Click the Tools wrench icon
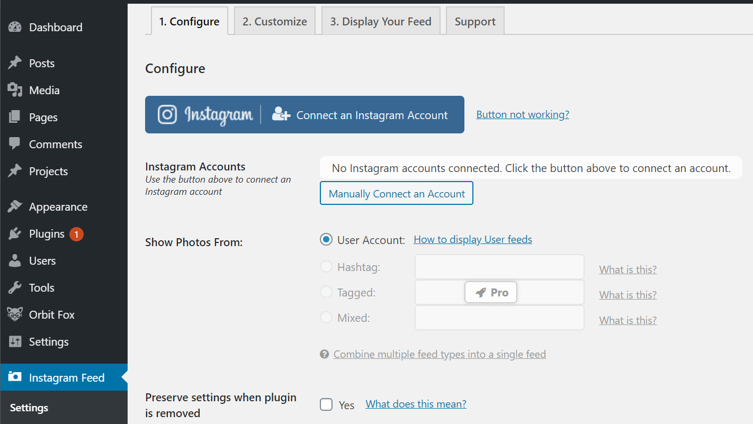The width and height of the screenshot is (753, 424). pos(15,288)
